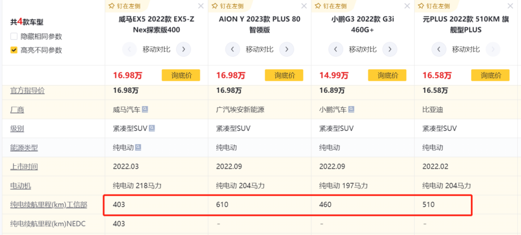This screenshot has width=521, height=235.
Task: Move AION Y column left
Action: (233, 49)
